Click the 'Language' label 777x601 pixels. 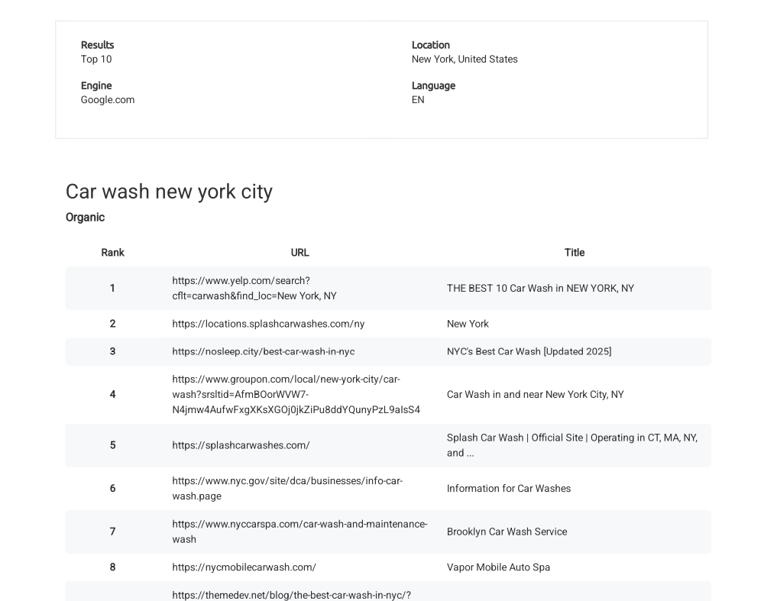(x=433, y=86)
